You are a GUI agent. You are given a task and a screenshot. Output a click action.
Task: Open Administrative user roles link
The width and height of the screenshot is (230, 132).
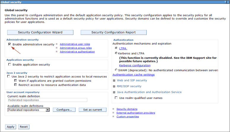coord(75,44)
